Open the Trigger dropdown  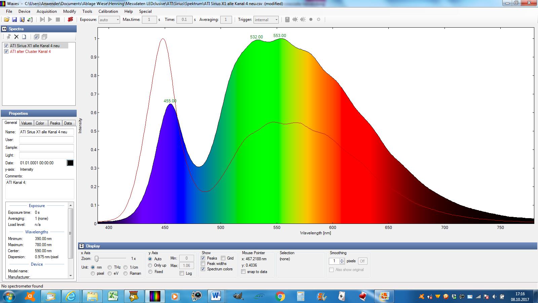click(276, 20)
